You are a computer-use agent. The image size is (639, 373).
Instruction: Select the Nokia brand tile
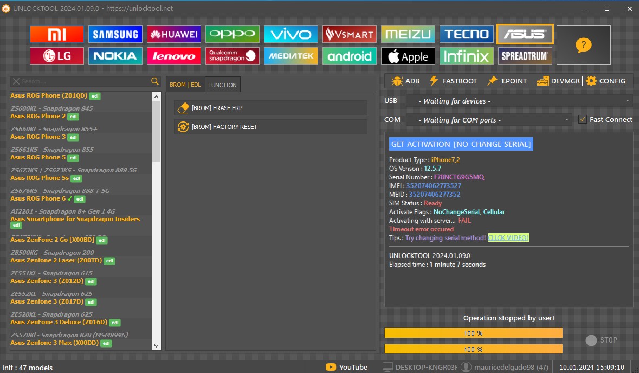(115, 56)
